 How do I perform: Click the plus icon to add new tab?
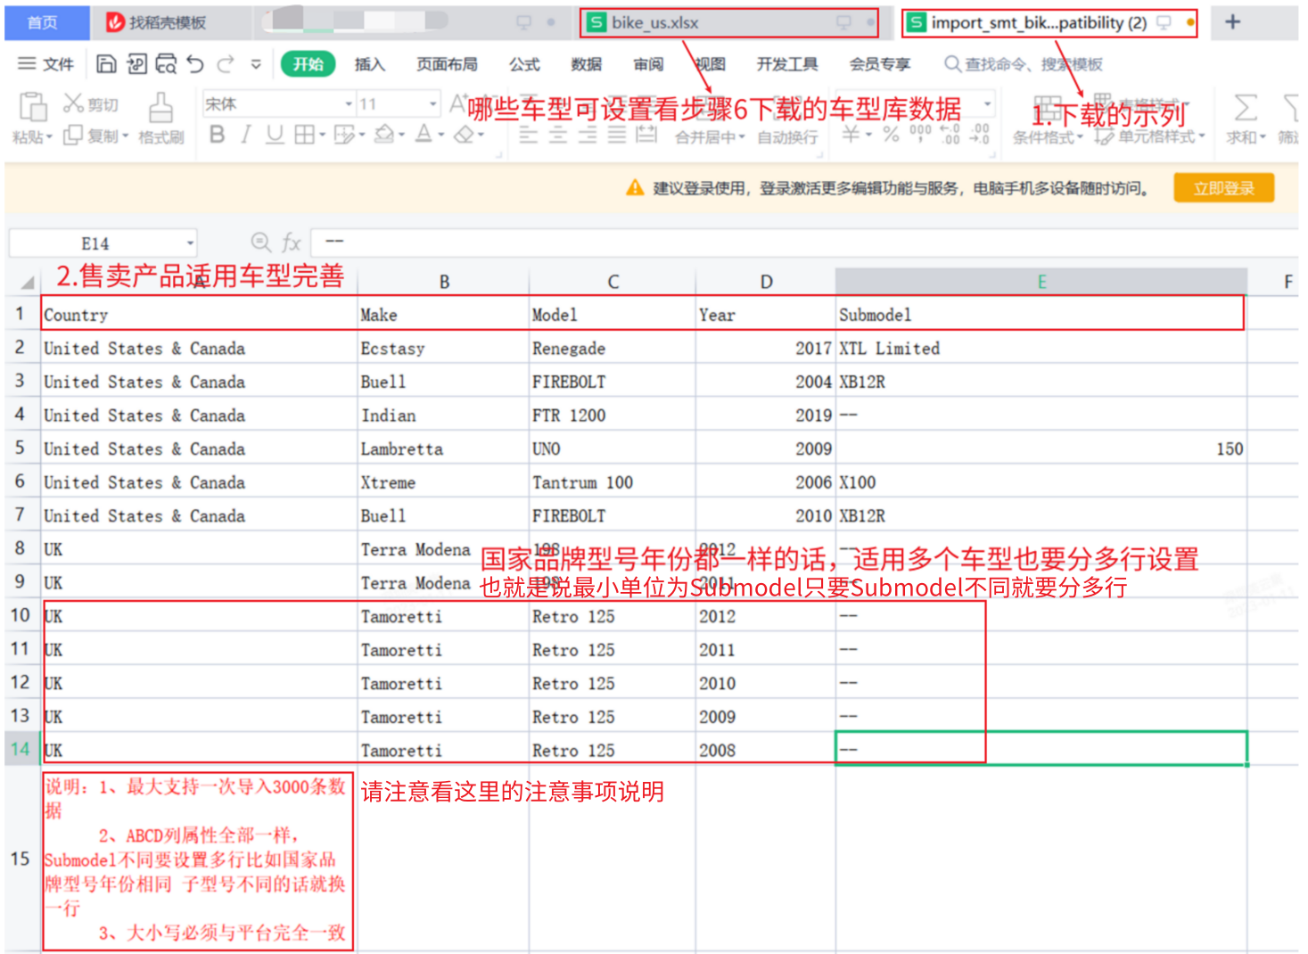click(1232, 22)
